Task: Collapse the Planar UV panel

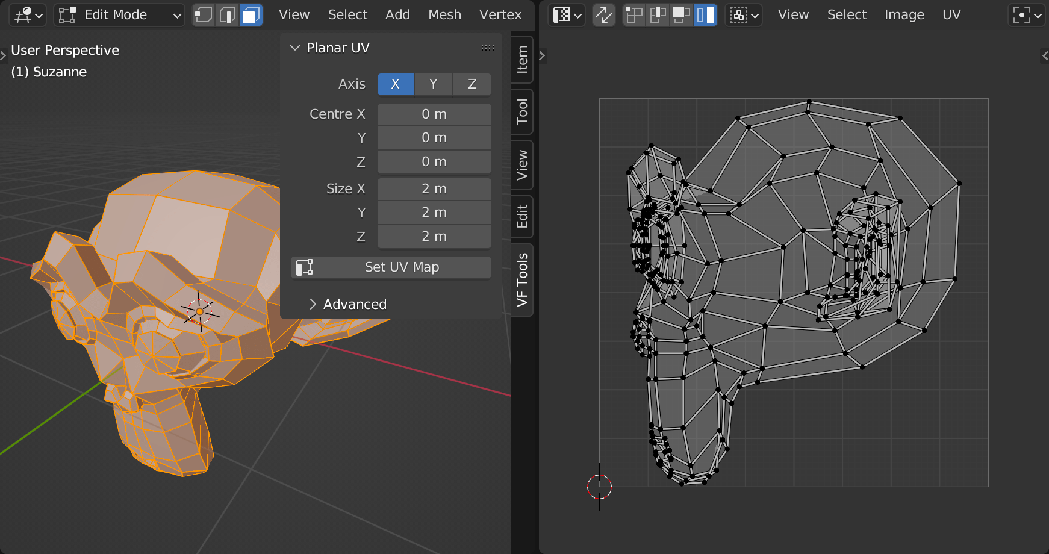Action: pyautogui.click(x=295, y=48)
